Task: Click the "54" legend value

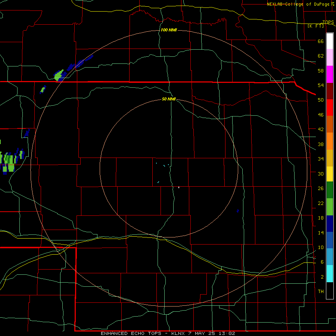Action: [x=321, y=85]
